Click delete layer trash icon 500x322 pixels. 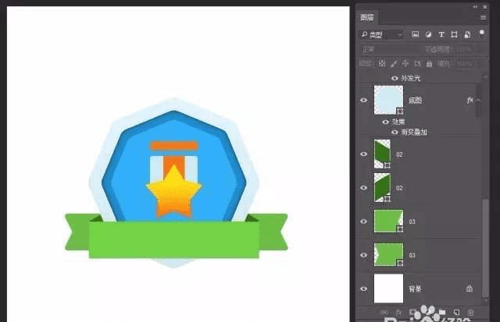[471, 313]
